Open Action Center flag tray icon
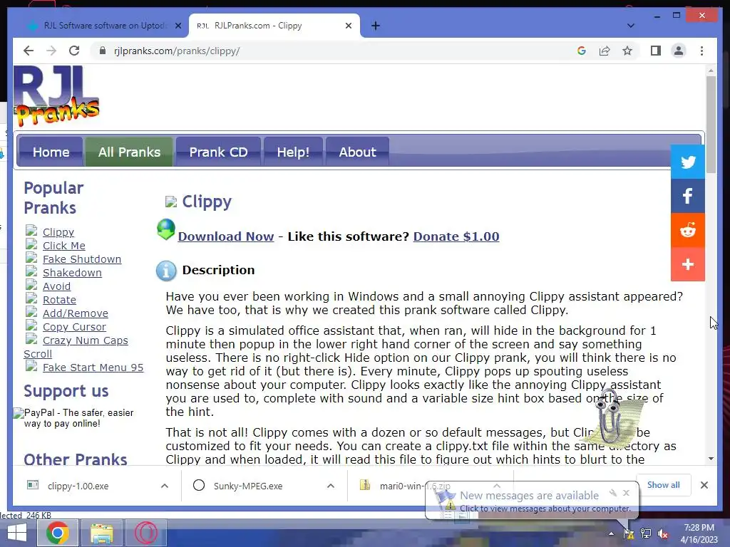This screenshot has height=547, width=730. point(629,533)
